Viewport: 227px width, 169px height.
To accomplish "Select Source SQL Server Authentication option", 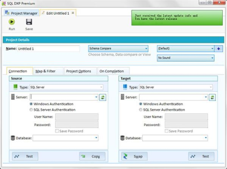I will pos(31,110).
